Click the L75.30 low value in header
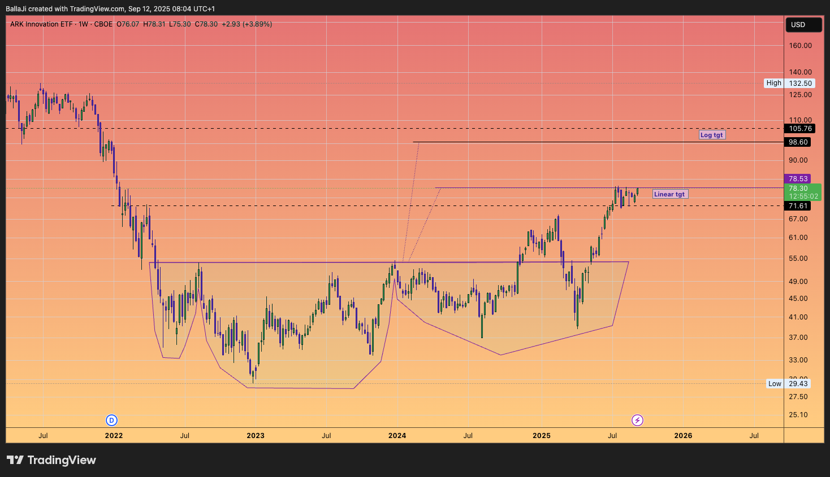The height and width of the screenshot is (477, 830). pos(180,24)
